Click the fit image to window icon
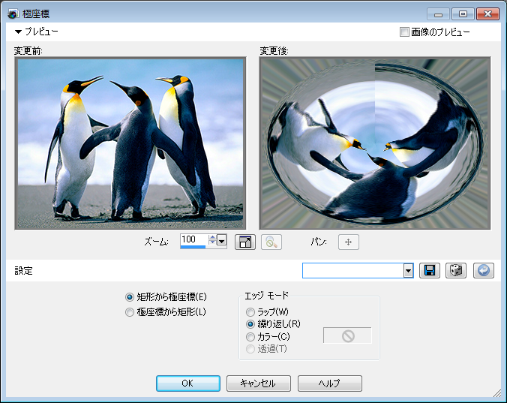 pyautogui.click(x=245, y=242)
